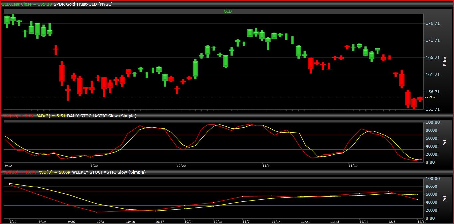The height and width of the screenshot is (224, 454).
Task: Select 100.00 on the weekly stochastic axis
Action: tap(432, 179)
